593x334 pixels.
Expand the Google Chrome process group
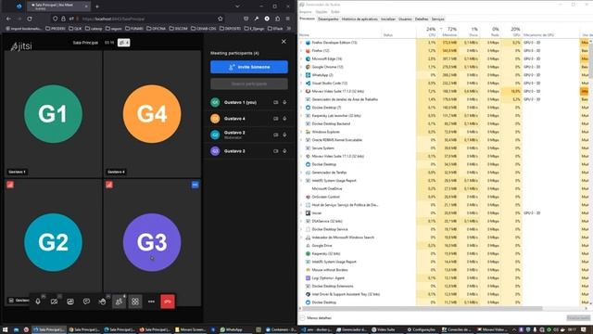pos(301,67)
